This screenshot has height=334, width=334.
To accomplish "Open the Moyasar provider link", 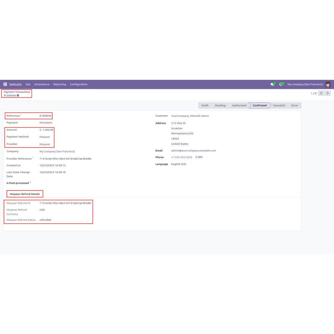I will [45, 144].
